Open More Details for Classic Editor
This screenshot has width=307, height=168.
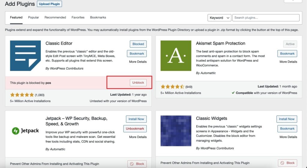[138, 62]
